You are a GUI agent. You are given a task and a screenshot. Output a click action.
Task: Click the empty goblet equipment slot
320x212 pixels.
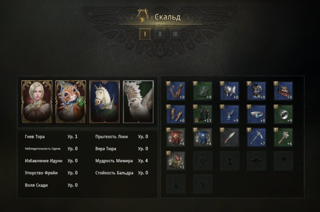click(x=283, y=161)
